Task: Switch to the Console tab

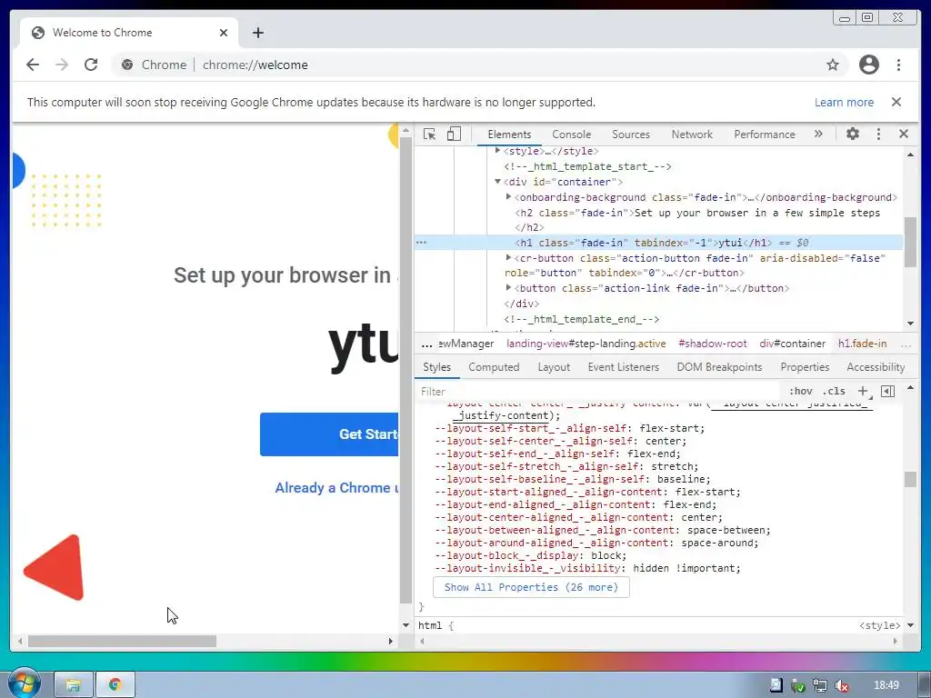Action: point(571,135)
